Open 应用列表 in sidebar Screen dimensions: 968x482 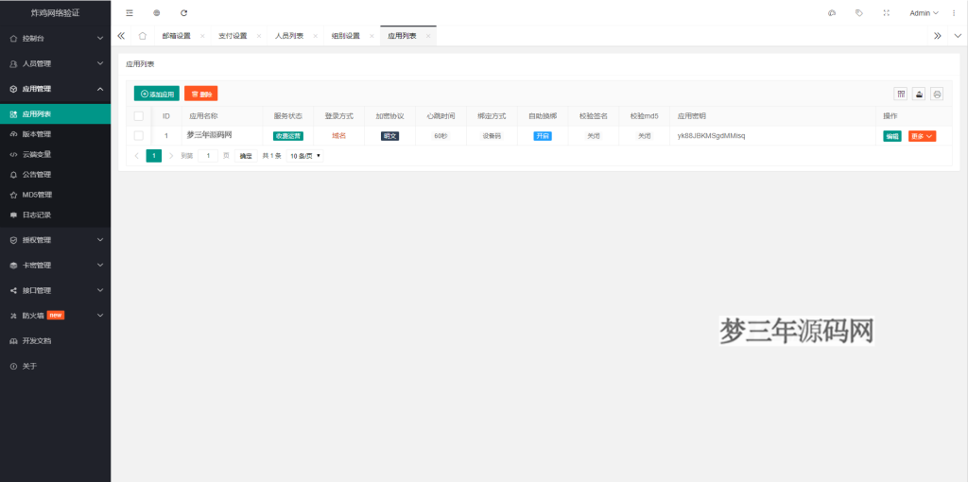[x=56, y=114]
